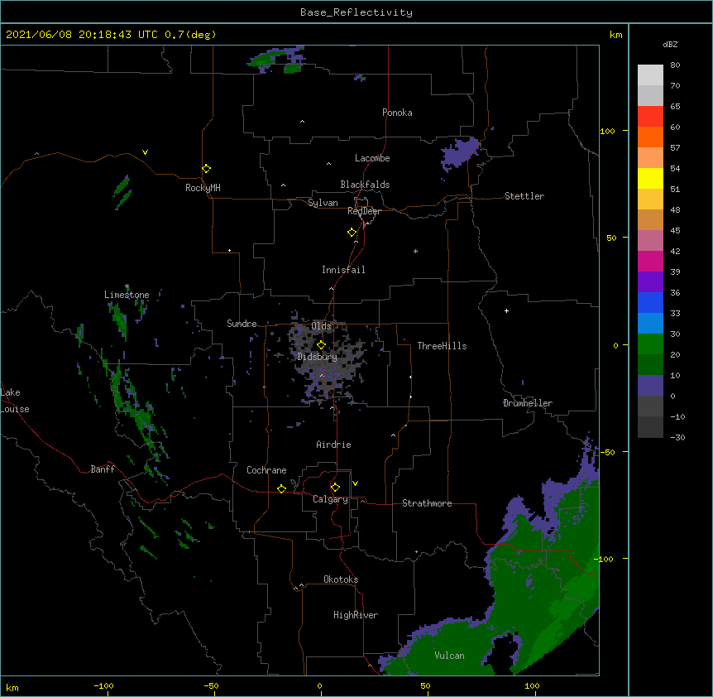The height and width of the screenshot is (697, 713).
Task: Click the yellow marker below Cochrane
Action: pyautogui.click(x=281, y=488)
